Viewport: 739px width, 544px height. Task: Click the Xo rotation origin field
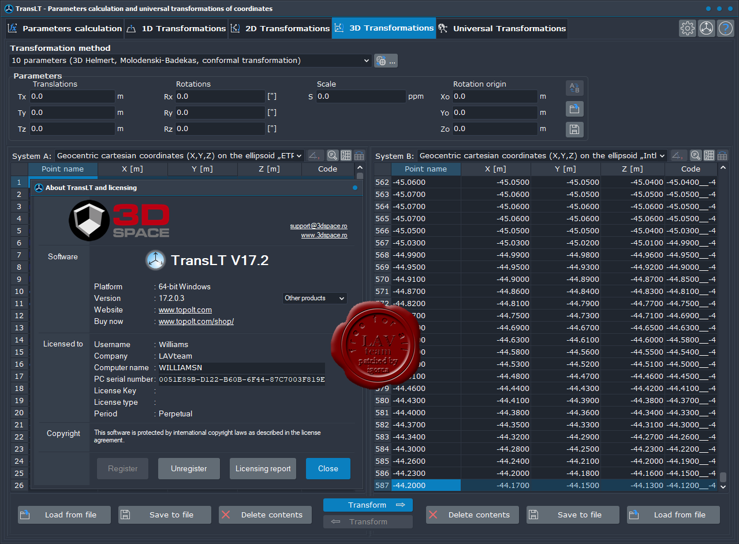pyautogui.click(x=494, y=96)
